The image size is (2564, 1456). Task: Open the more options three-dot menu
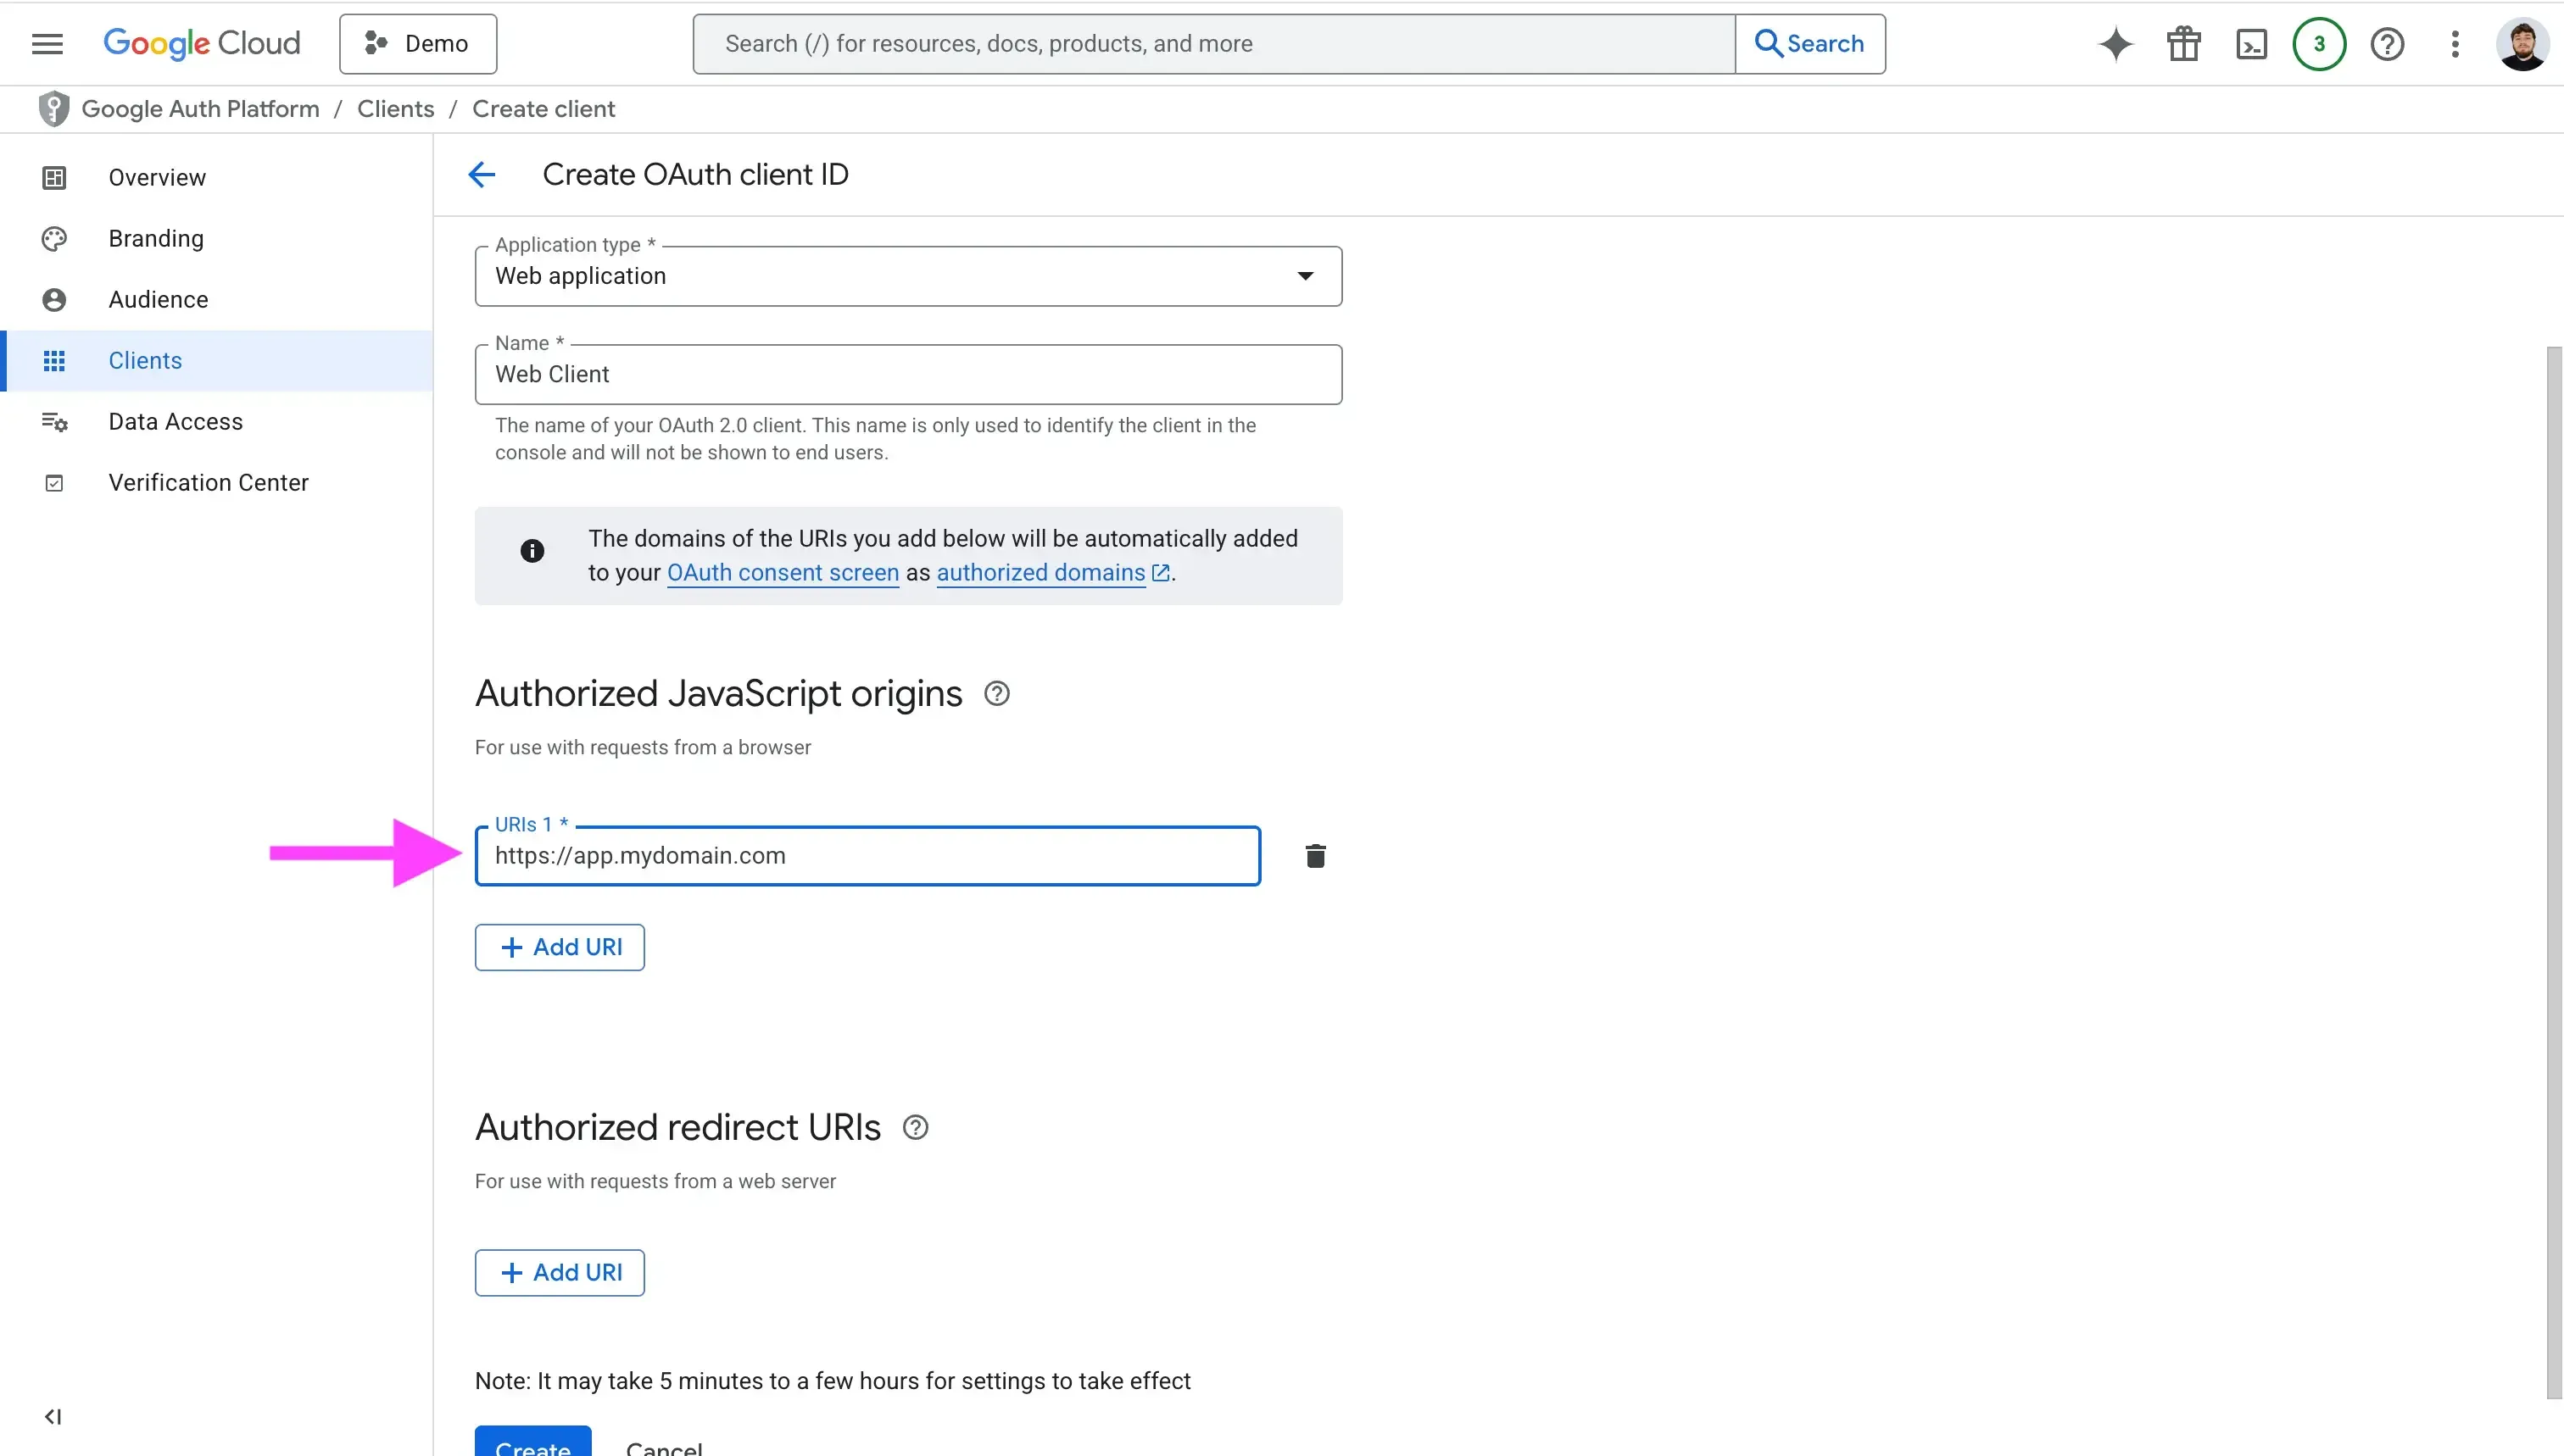[x=2454, y=43]
